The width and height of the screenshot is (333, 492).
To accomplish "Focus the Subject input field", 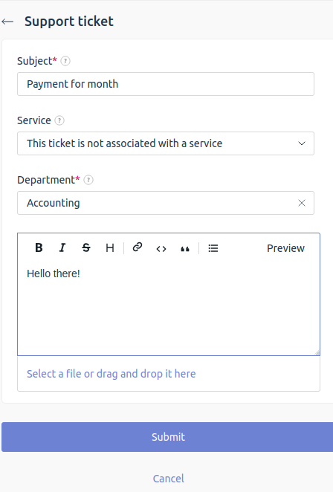I will point(166,84).
